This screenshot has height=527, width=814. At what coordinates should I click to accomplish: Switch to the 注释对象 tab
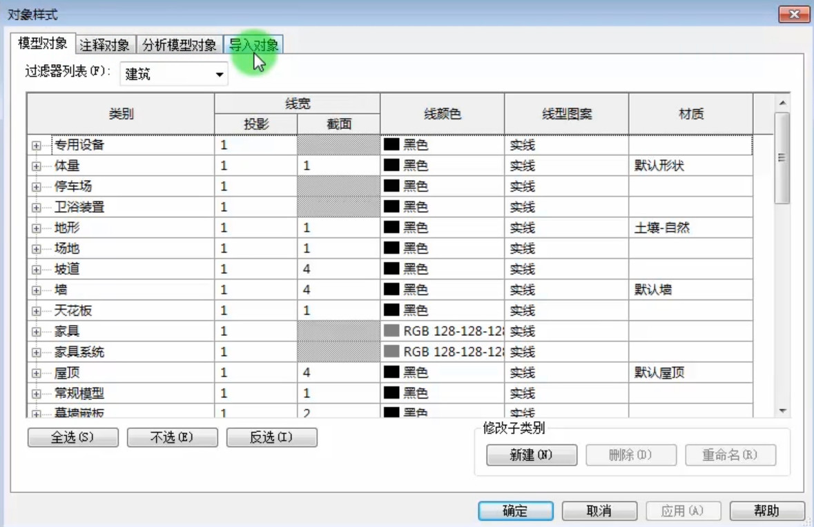(x=106, y=45)
